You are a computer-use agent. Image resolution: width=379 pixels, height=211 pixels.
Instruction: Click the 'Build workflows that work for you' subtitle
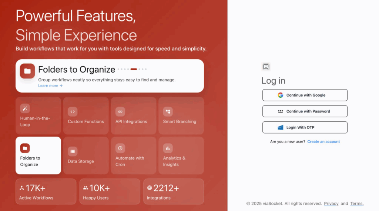click(111, 49)
